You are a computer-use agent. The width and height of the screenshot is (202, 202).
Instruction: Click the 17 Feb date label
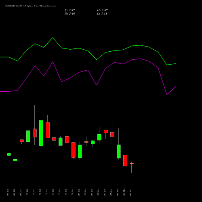pos(59,192)
